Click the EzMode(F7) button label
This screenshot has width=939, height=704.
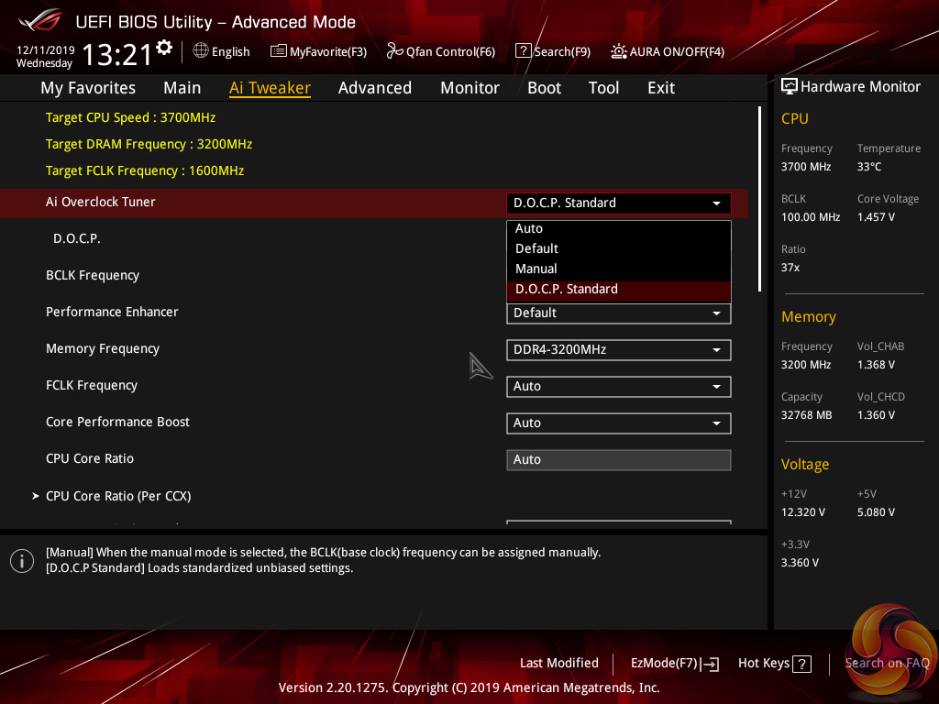664,664
